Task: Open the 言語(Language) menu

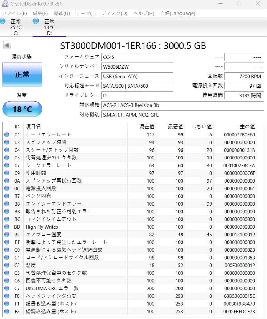Action: 177,13
